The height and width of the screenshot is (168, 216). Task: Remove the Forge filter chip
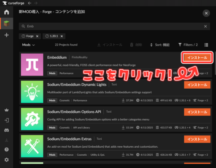[37, 36]
